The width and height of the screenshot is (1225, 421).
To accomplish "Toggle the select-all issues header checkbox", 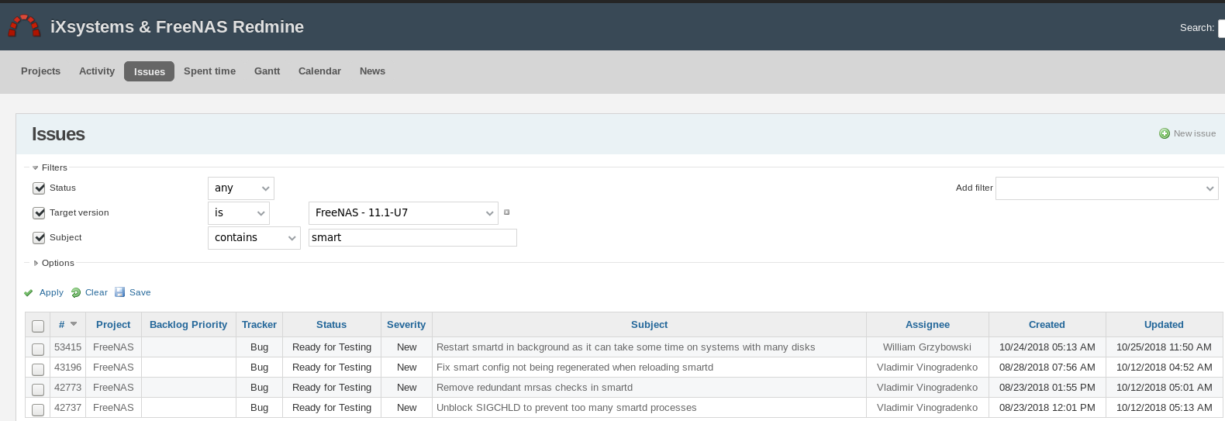I will (38, 326).
